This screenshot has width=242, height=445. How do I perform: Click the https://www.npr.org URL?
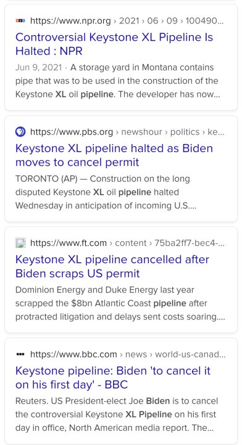tap(70, 21)
